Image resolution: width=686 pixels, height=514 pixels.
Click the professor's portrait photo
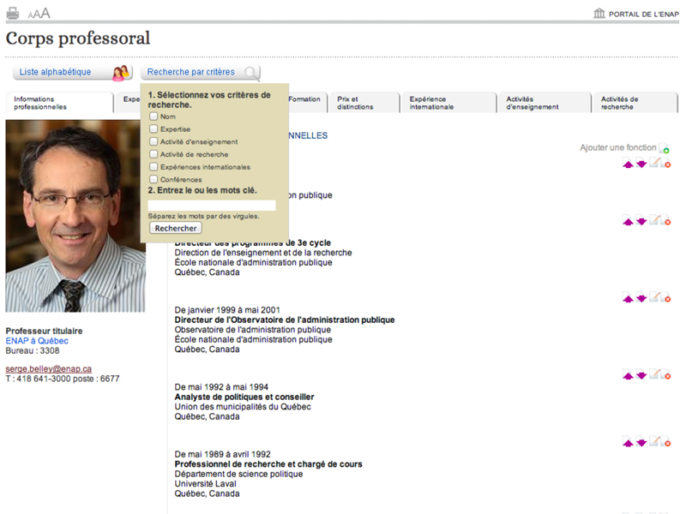[x=75, y=216]
